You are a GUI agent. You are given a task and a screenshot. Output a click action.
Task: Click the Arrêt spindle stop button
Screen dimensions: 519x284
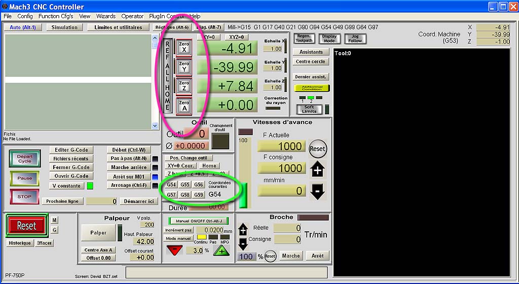point(318,256)
